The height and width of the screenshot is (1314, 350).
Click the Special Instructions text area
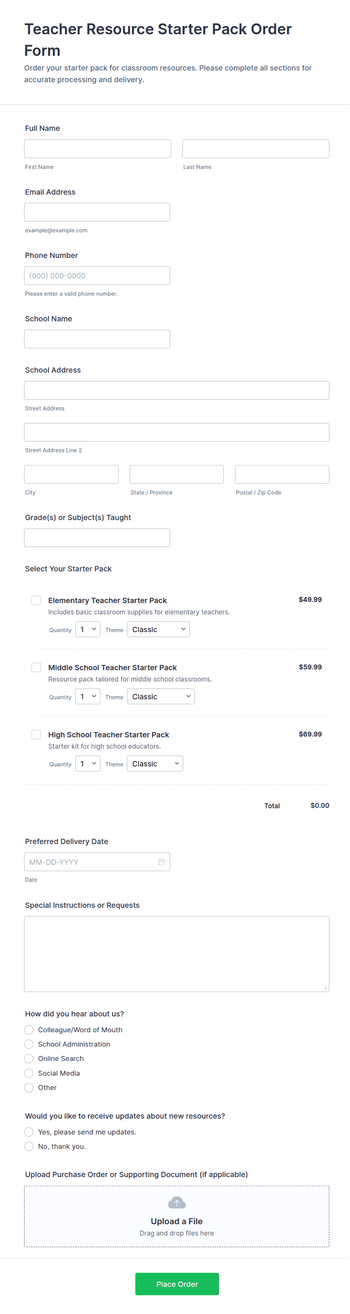pos(177,954)
